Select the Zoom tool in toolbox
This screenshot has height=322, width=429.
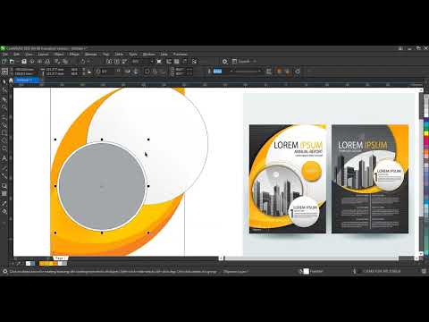pyautogui.click(x=4, y=107)
